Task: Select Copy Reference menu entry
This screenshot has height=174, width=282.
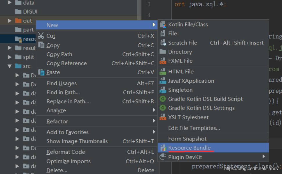Action: point(97,63)
